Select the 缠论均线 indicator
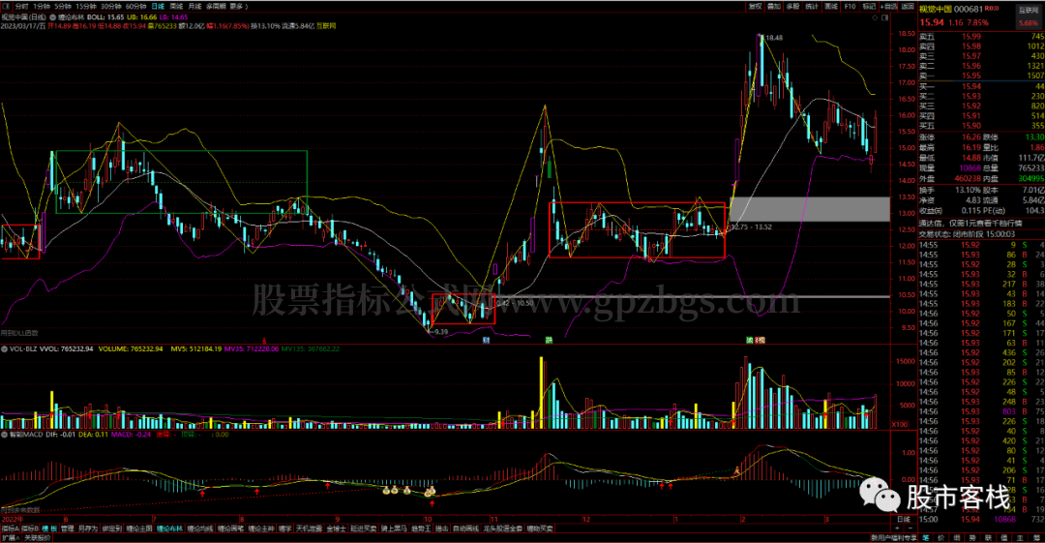 200,529
